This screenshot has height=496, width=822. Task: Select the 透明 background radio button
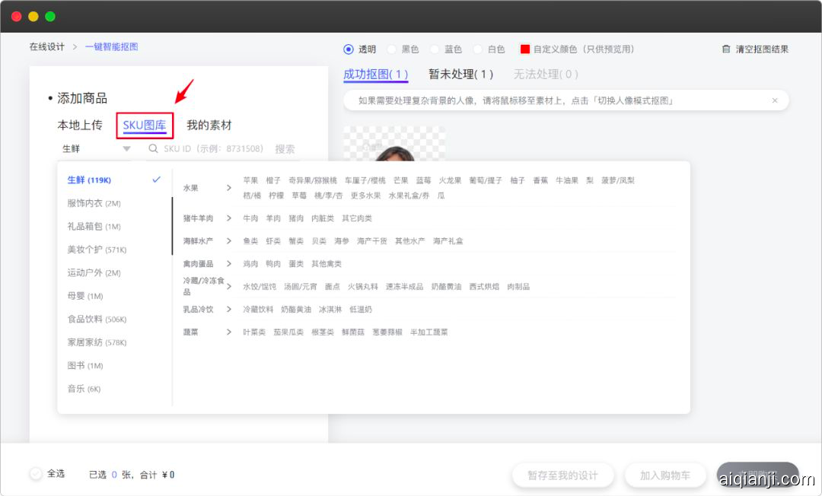tap(349, 49)
